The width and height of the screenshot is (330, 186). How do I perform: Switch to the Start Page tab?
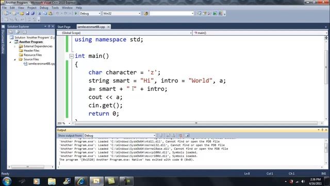pos(64,27)
